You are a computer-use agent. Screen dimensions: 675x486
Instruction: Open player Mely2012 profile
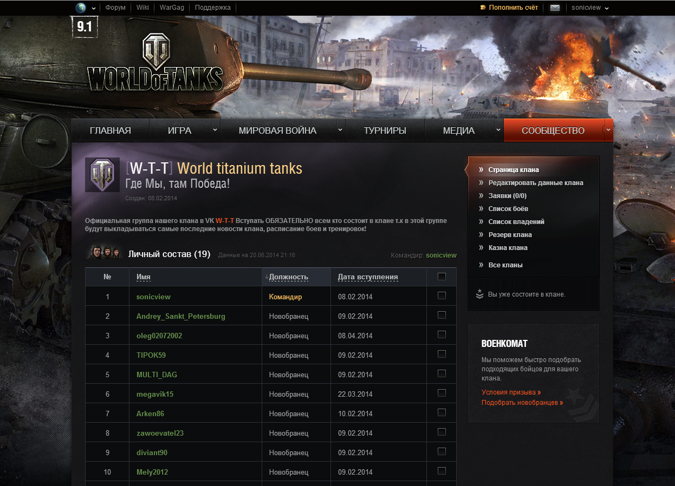coord(152,472)
